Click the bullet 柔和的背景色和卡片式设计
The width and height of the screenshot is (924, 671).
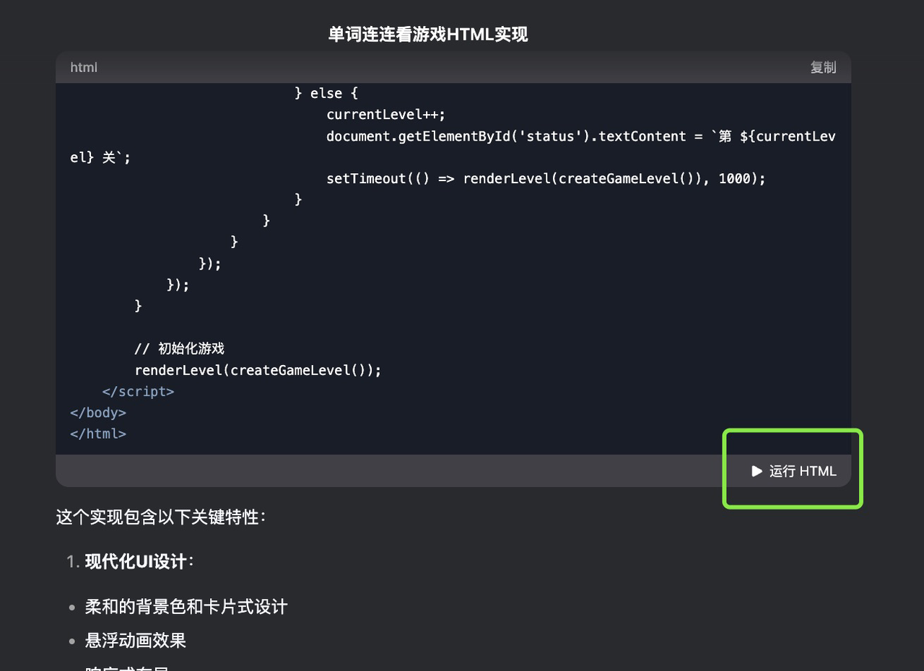[186, 606]
